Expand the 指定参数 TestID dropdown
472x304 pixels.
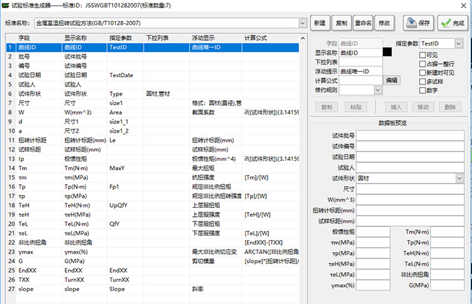click(x=458, y=44)
